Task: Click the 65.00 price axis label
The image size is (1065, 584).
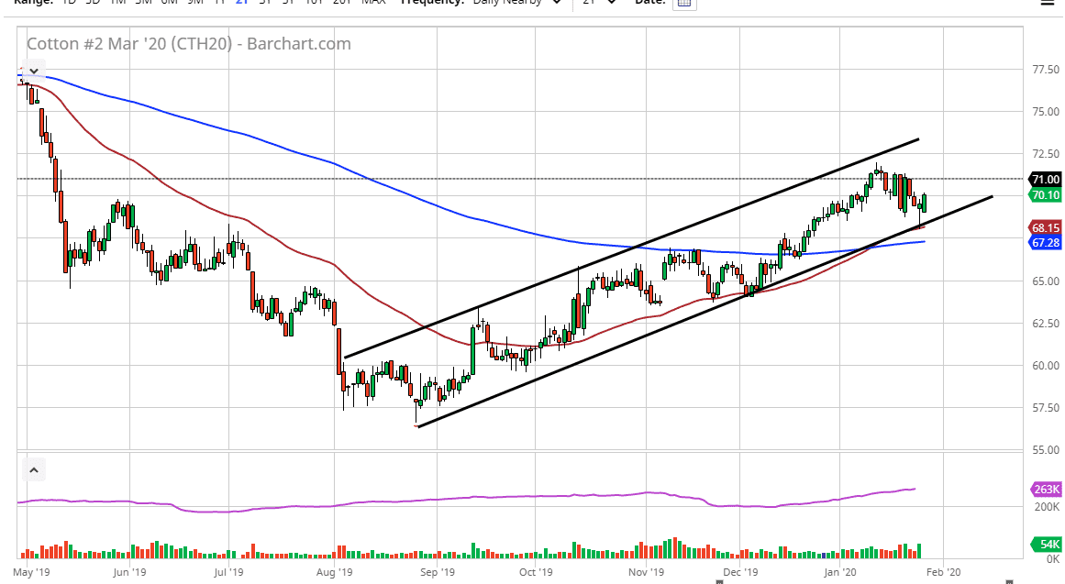Action: (1046, 281)
